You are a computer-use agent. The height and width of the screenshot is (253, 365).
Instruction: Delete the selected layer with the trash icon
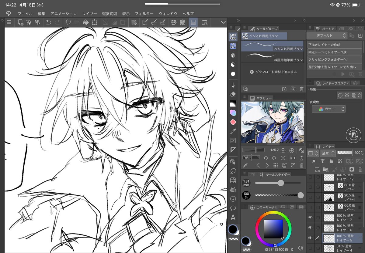(x=360, y=170)
